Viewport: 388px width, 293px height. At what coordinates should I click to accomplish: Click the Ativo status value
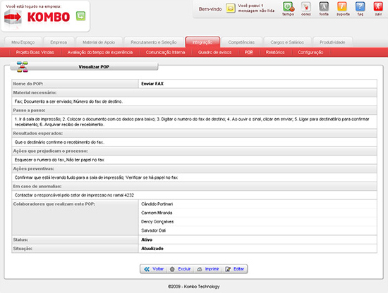147,239
